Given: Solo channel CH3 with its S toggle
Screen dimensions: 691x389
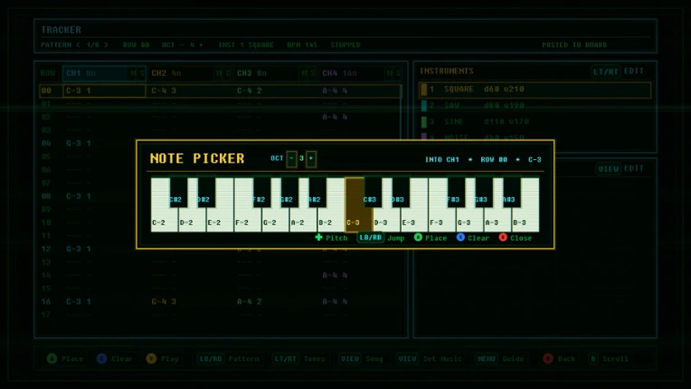Looking at the screenshot, I should pyautogui.click(x=313, y=73).
